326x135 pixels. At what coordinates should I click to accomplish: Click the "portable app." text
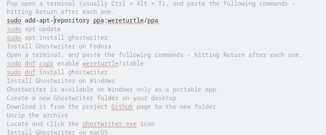pos(196,89)
